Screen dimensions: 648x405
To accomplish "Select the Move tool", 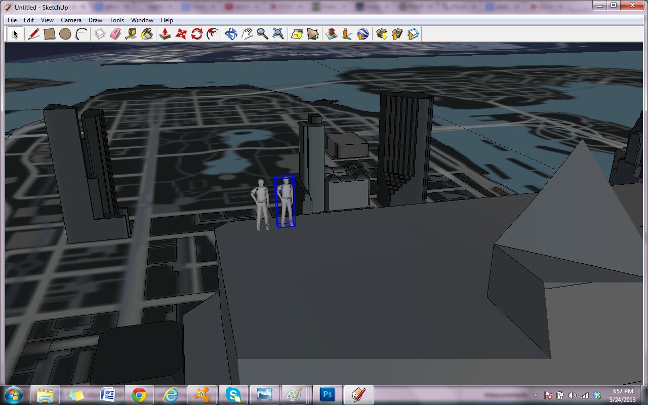I will click(181, 34).
